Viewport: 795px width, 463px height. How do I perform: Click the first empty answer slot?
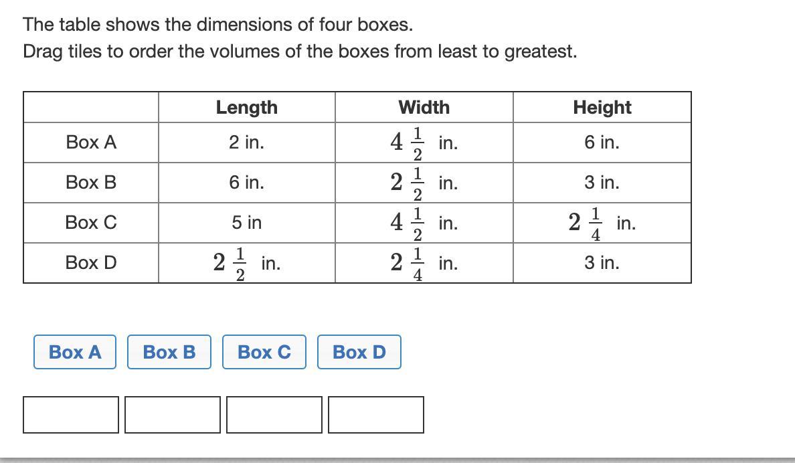(71, 415)
